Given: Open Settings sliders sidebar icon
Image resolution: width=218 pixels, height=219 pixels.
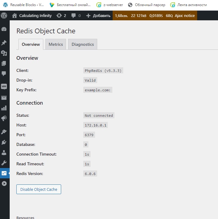Looking at the screenshot, I should (4, 173).
